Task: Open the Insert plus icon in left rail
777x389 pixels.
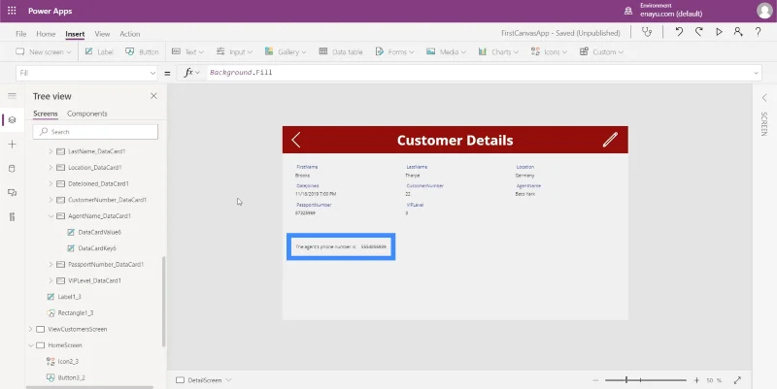Action: [13, 144]
